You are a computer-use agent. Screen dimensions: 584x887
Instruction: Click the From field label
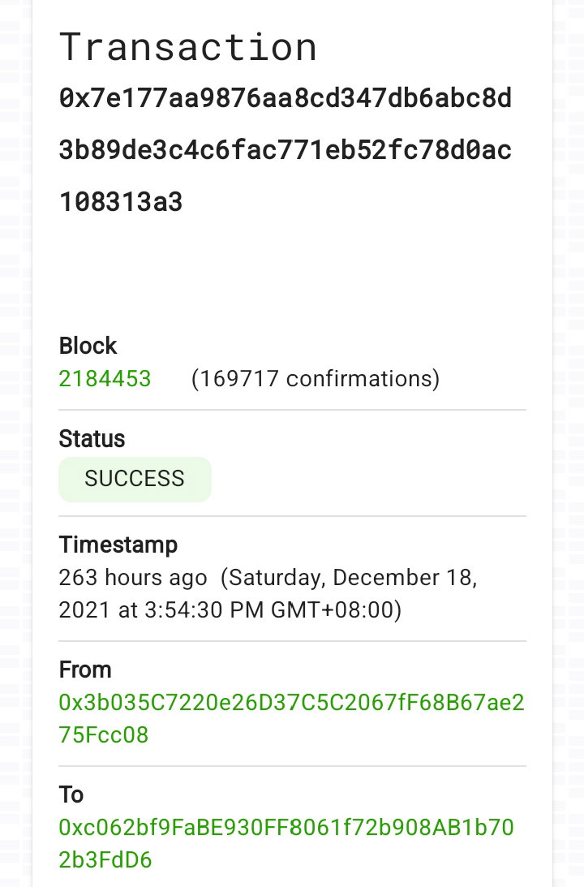(x=85, y=670)
